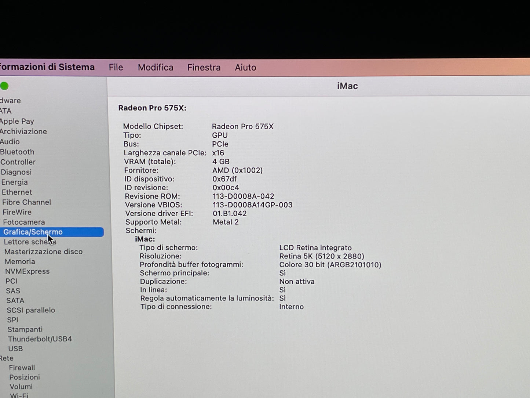Open the Finestra menu
The height and width of the screenshot is (398, 530).
(x=204, y=68)
